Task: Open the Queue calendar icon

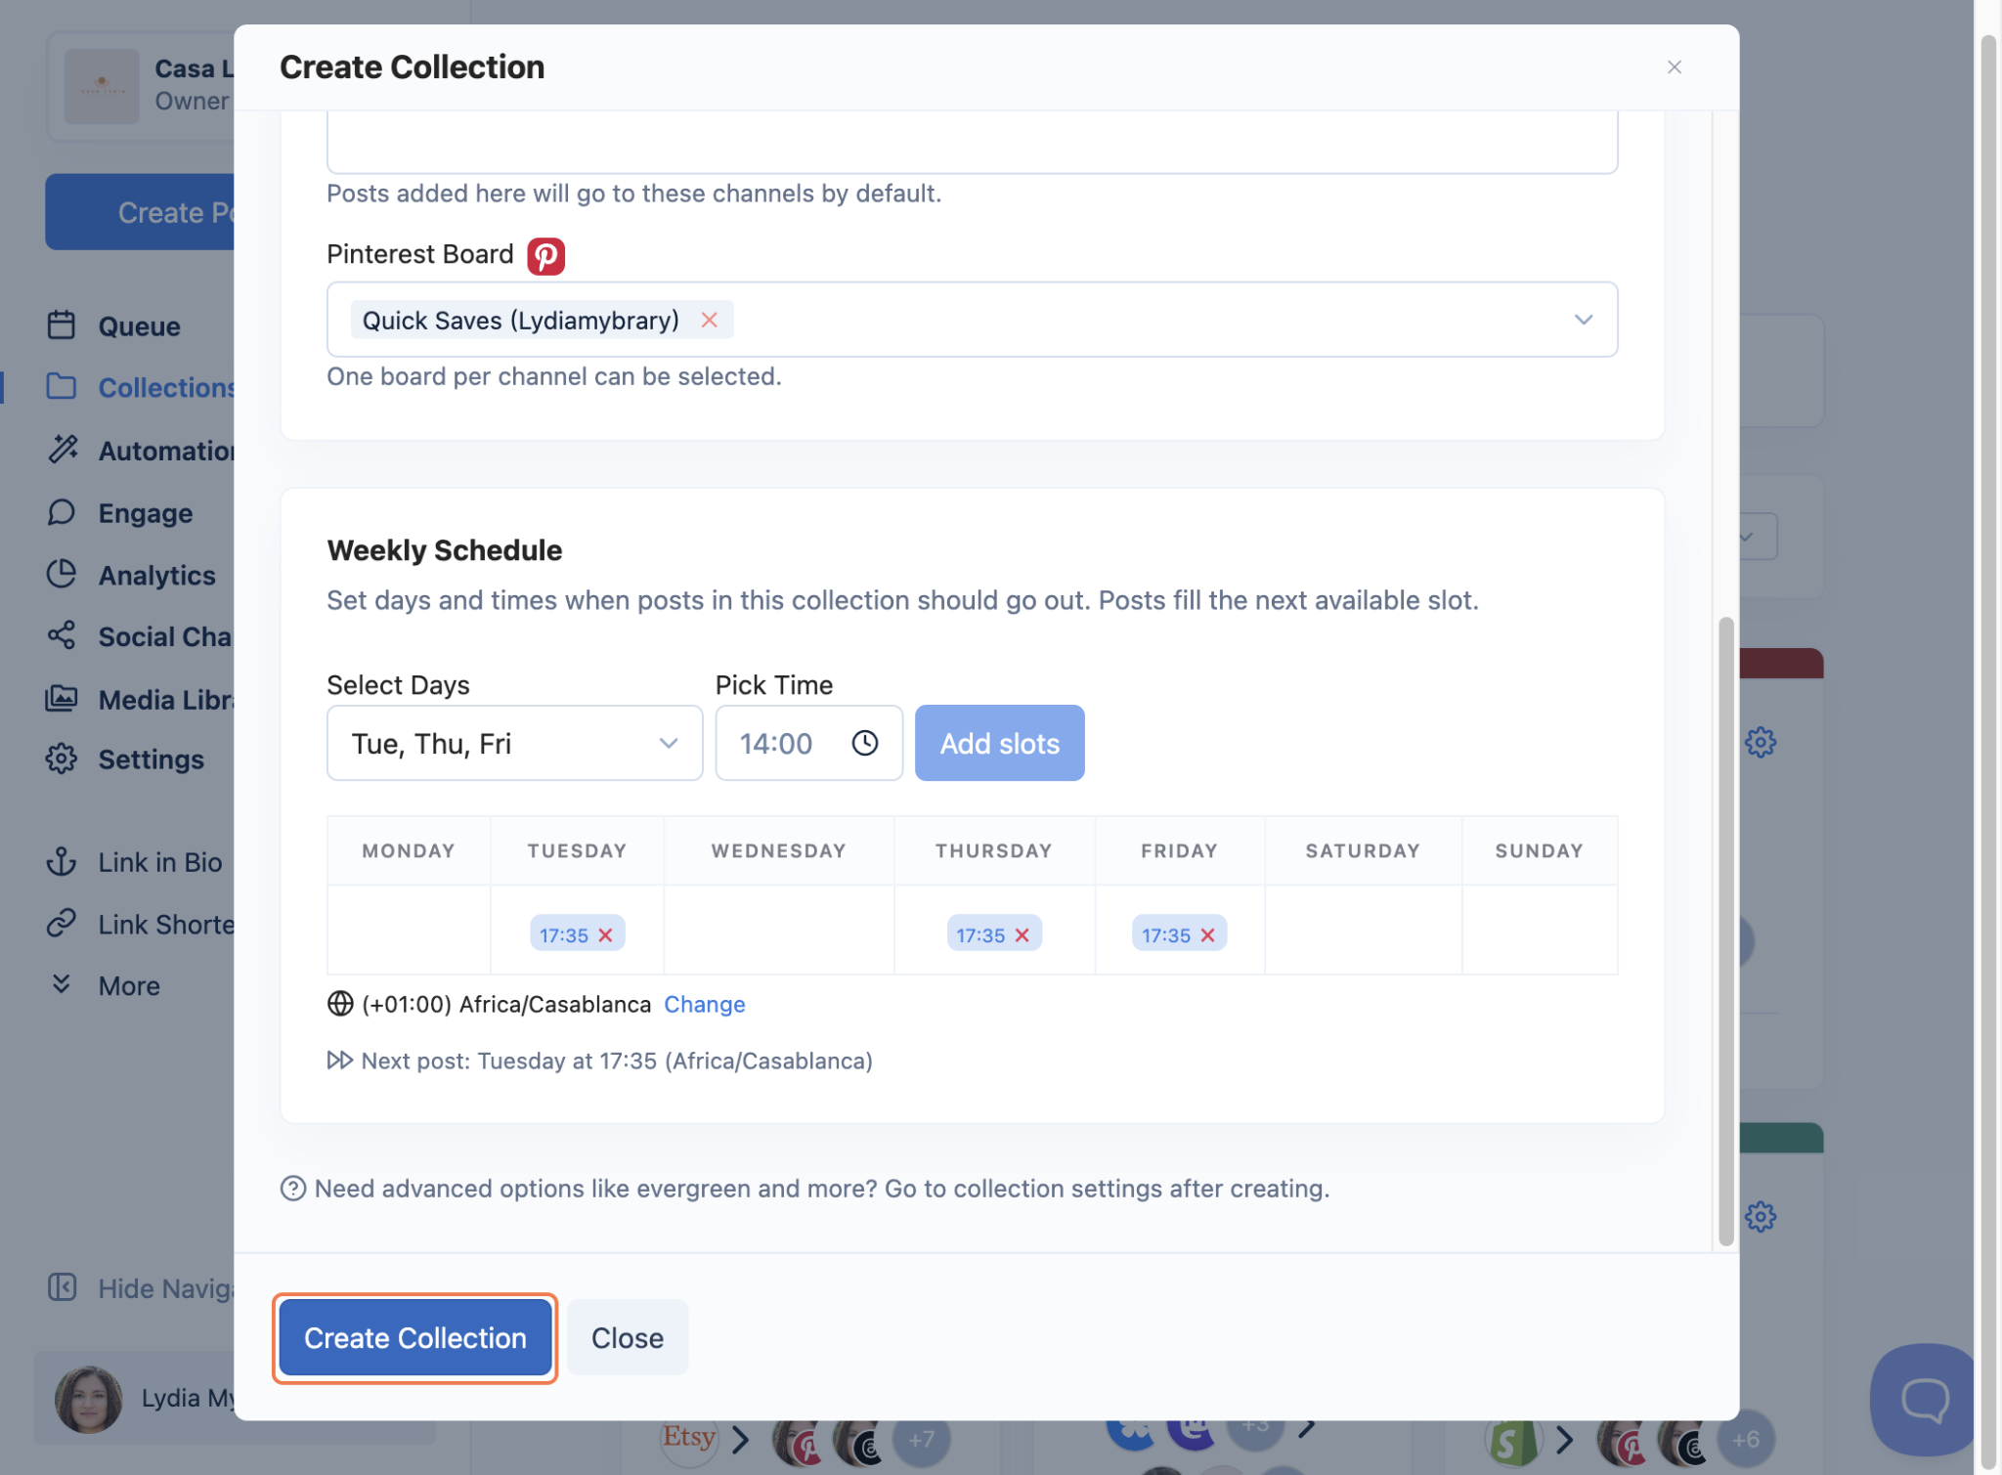Action: tap(62, 325)
